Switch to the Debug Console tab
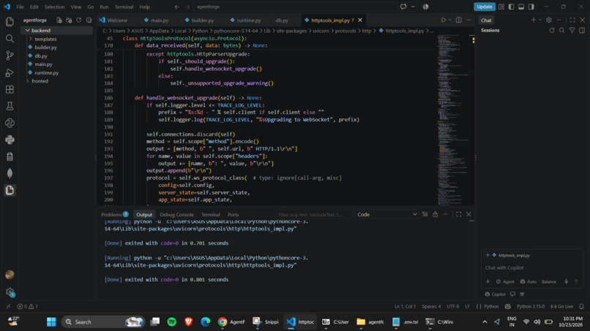Viewport: 590px width, 331px height. [177, 215]
